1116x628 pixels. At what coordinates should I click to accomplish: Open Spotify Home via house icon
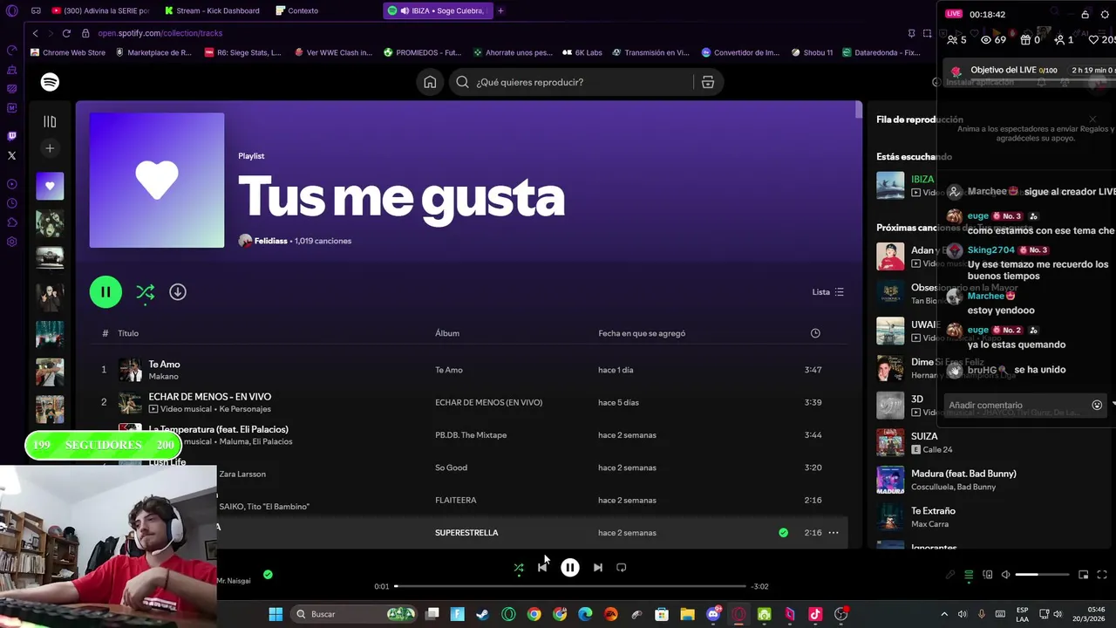pos(430,82)
